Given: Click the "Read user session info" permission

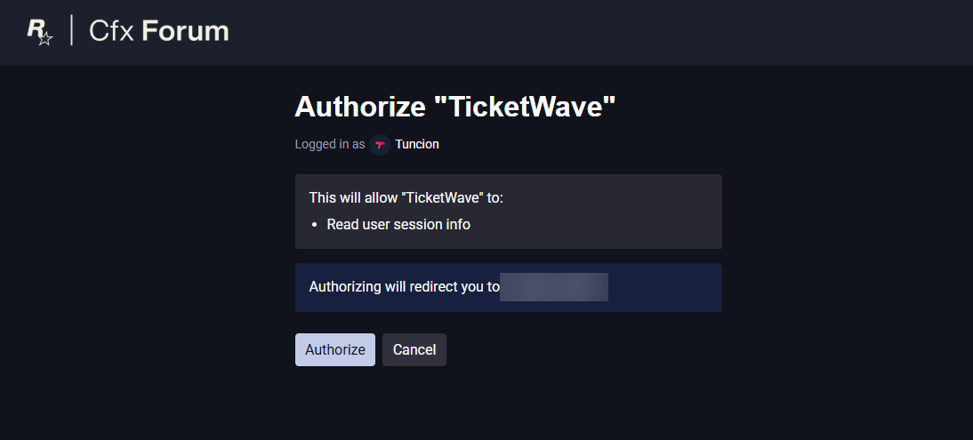Looking at the screenshot, I should [398, 224].
